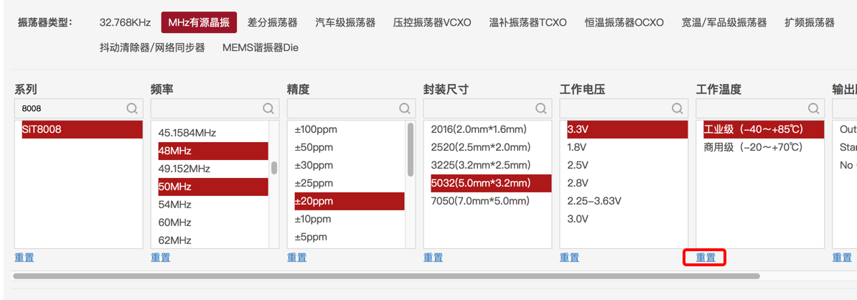Select 扩频振荡器 type
The width and height of the screenshot is (857, 300).
coord(810,22)
